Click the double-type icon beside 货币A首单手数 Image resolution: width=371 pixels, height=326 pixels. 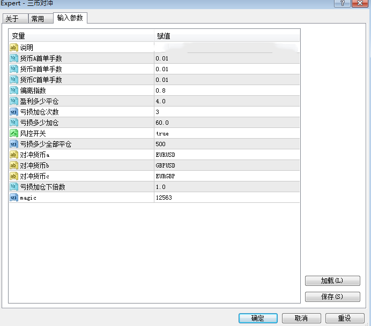[14, 58]
